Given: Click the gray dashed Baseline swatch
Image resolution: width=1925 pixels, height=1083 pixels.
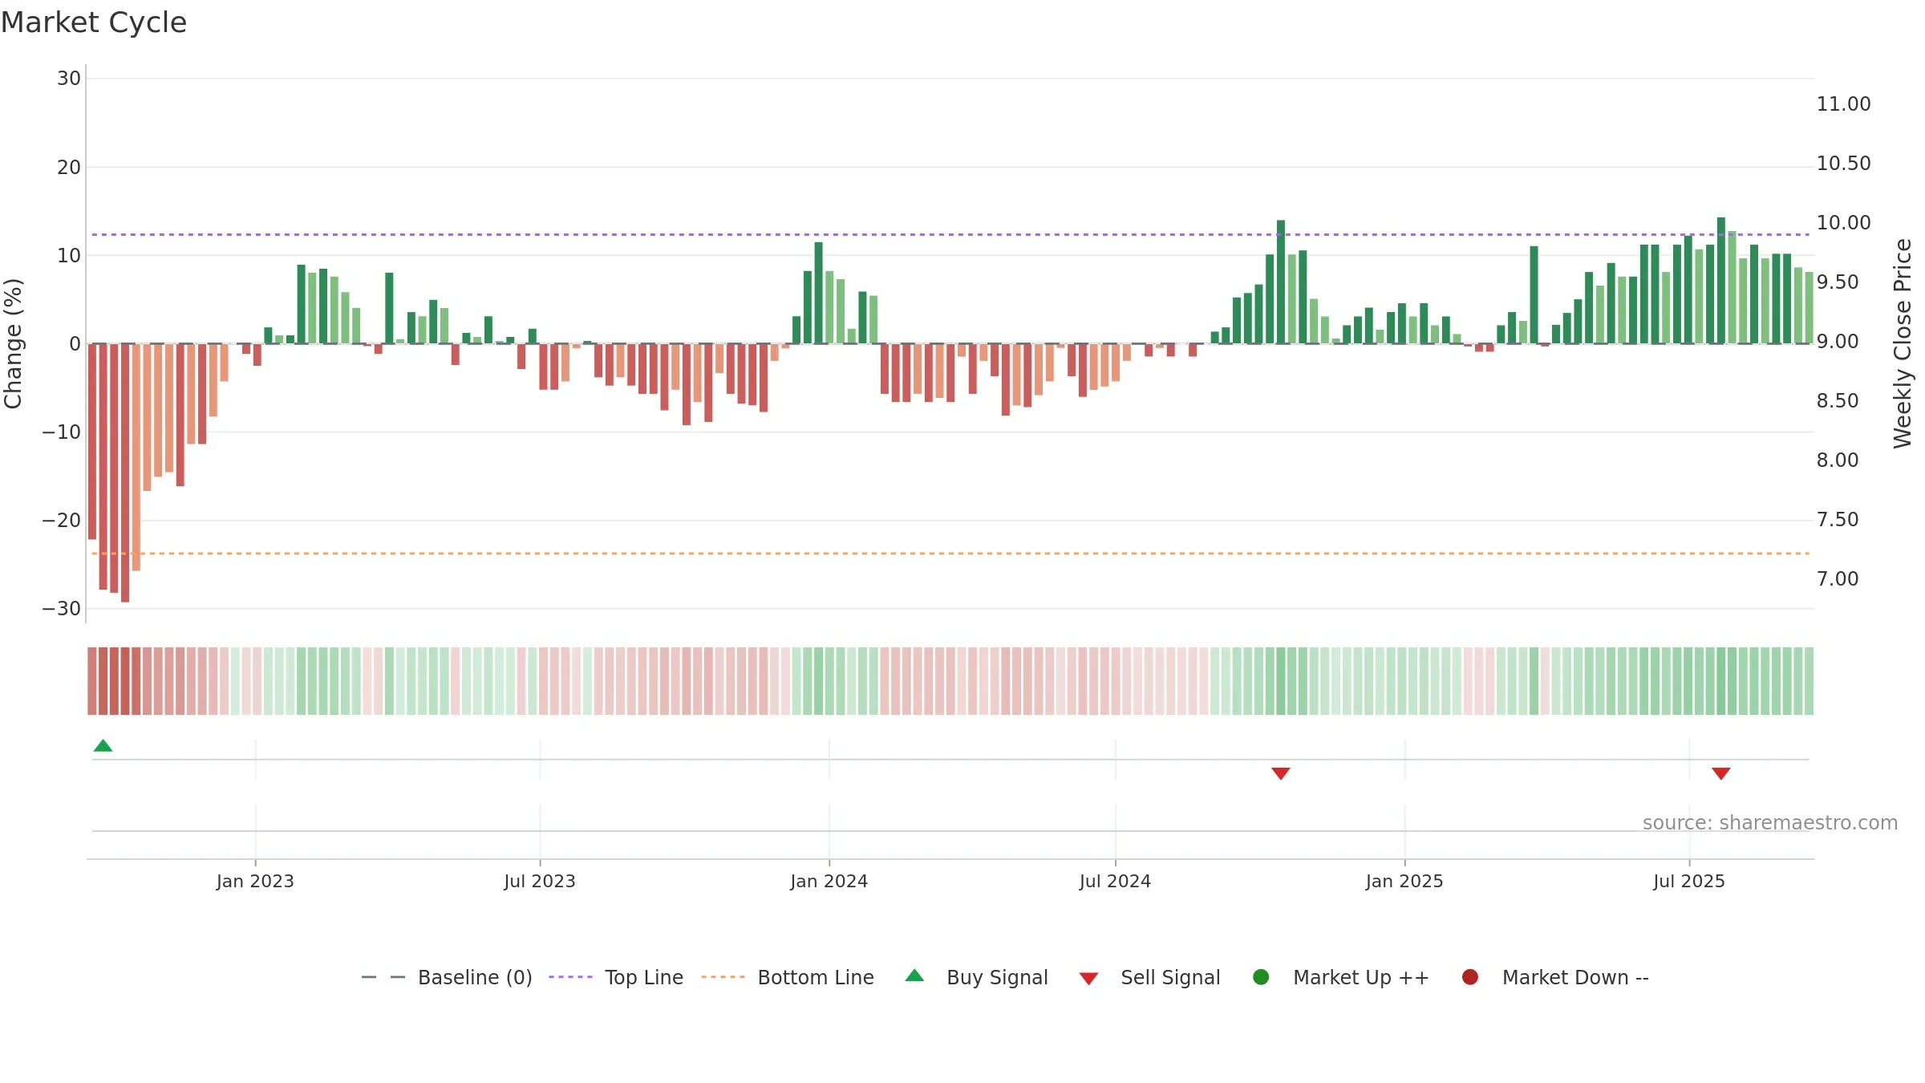Looking at the screenshot, I should (x=383, y=977).
